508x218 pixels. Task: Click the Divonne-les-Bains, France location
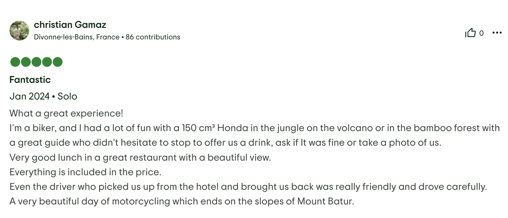coord(77,37)
